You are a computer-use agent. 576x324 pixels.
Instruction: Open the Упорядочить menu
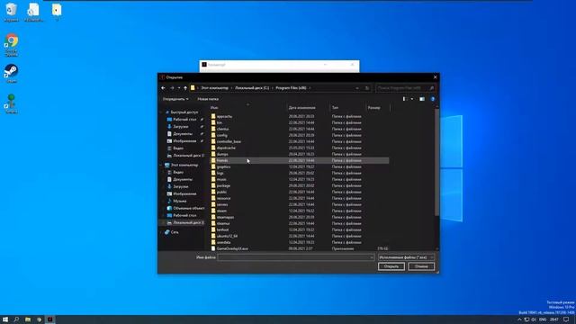175,99
